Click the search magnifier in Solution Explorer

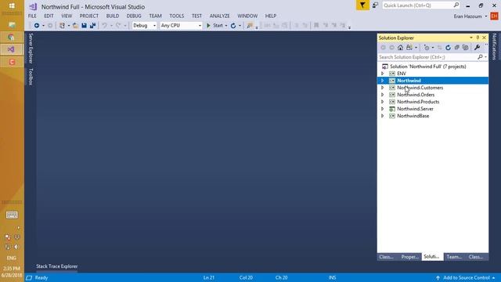[480, 57]
